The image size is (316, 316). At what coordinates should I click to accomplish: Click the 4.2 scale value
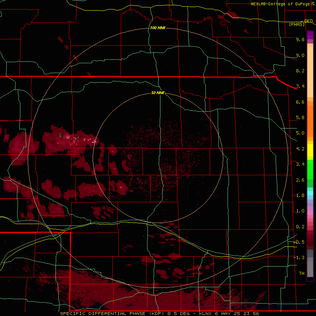click(300, 149)
